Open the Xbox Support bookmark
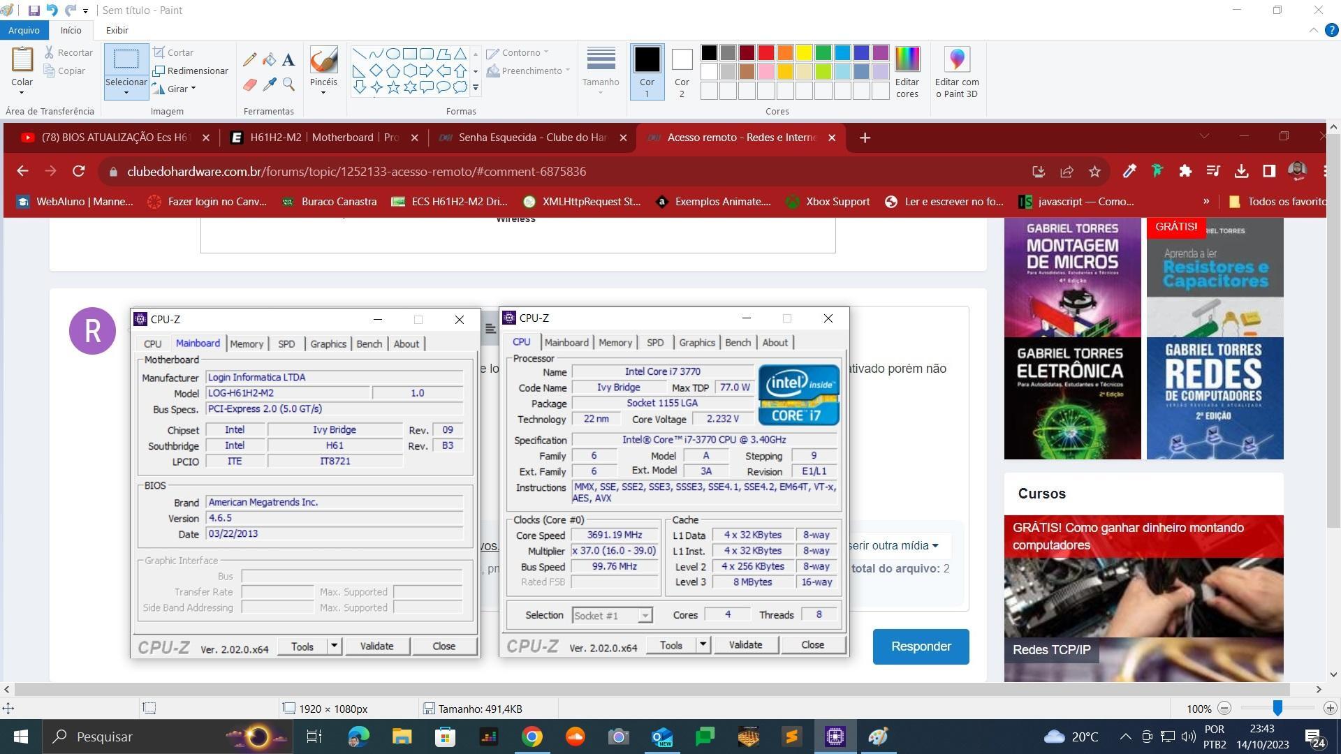Screen dimensions: 1341x754 pos(828,202)
